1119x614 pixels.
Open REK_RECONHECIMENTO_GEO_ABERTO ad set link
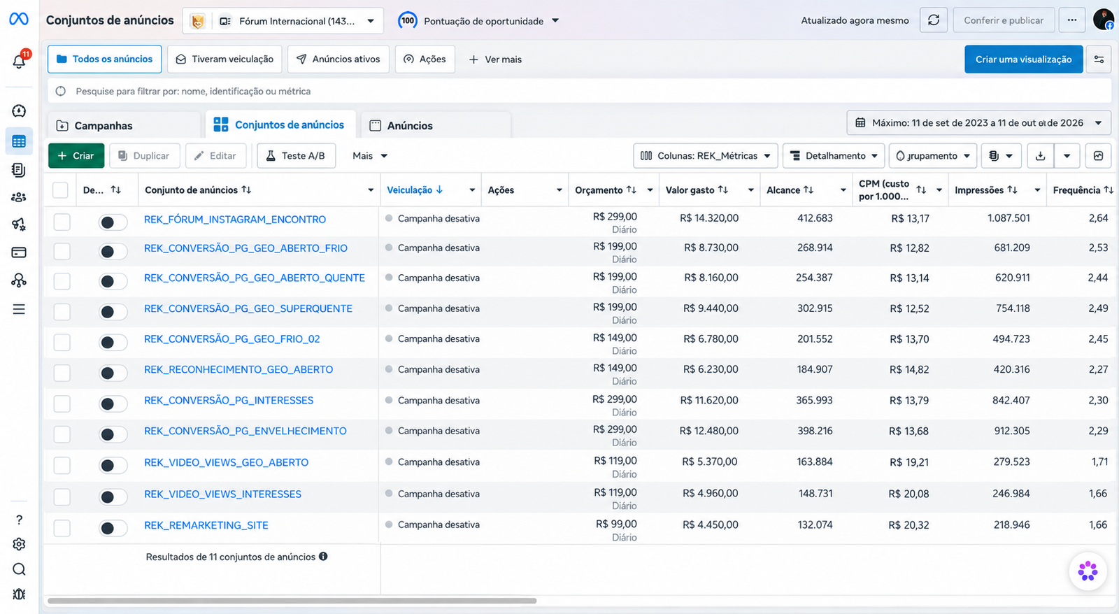238,370
